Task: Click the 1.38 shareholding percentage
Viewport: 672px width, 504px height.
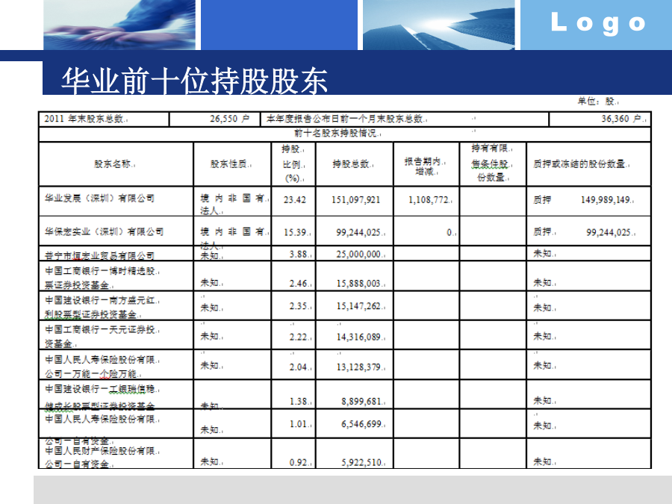Action: (298, 401)
